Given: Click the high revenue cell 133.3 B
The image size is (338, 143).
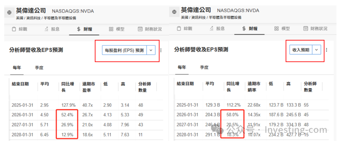Looking at the screenshot, I should [294, 105].
